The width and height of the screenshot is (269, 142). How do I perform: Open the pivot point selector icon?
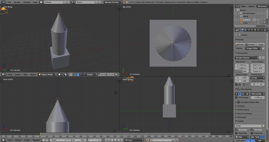click(x=65, y=75)
